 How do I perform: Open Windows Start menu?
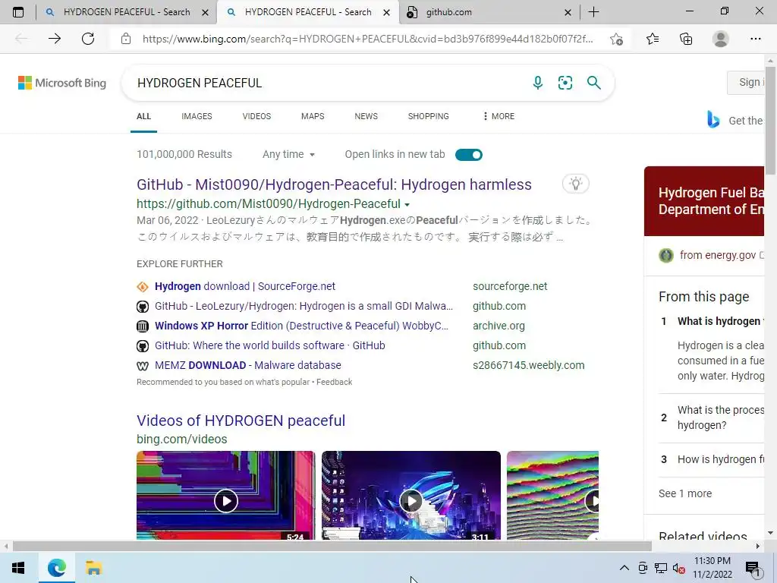[x=18, y=568]
